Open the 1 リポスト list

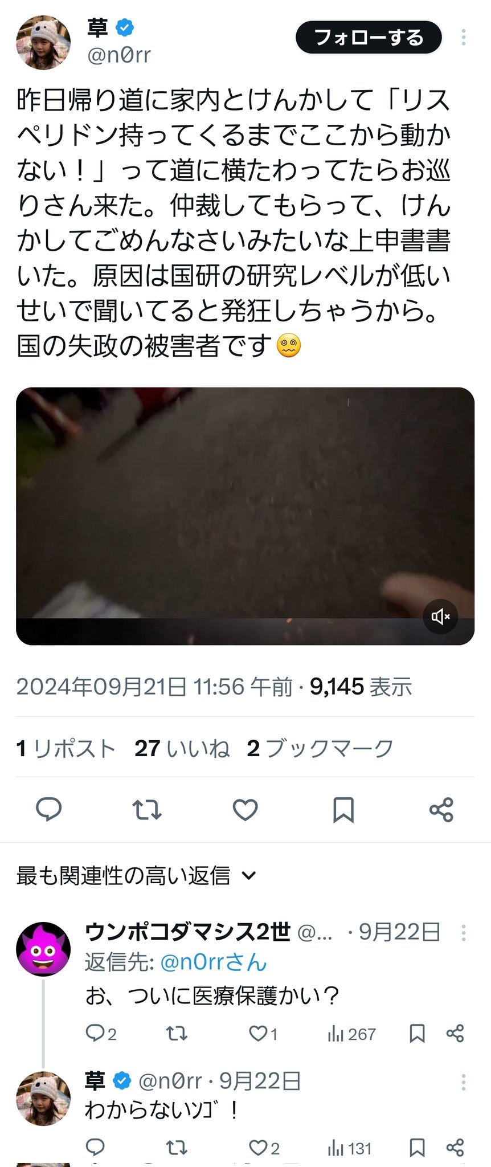coord(66,748)
